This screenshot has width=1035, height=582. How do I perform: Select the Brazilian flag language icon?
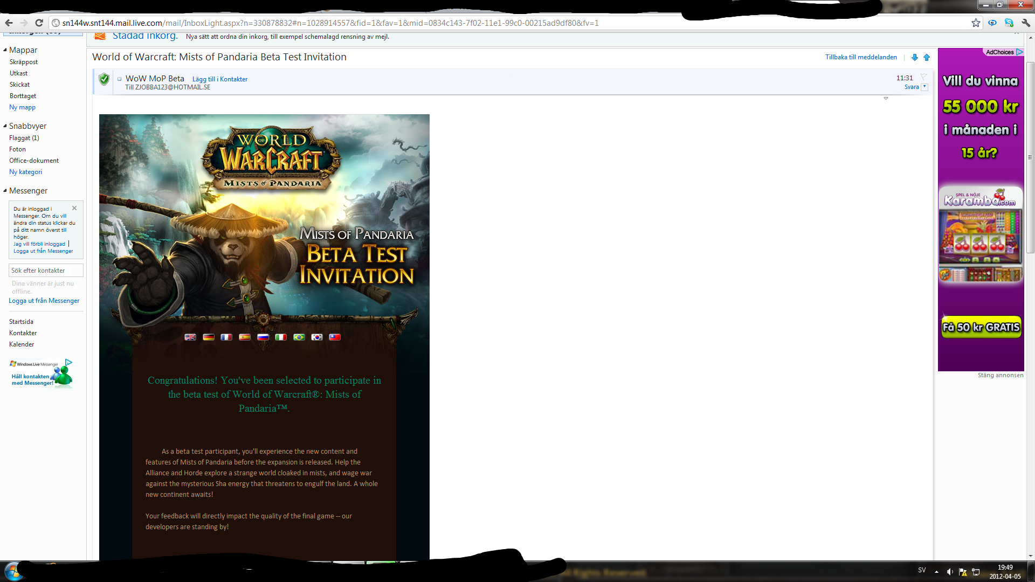click(x=299, y=337)
